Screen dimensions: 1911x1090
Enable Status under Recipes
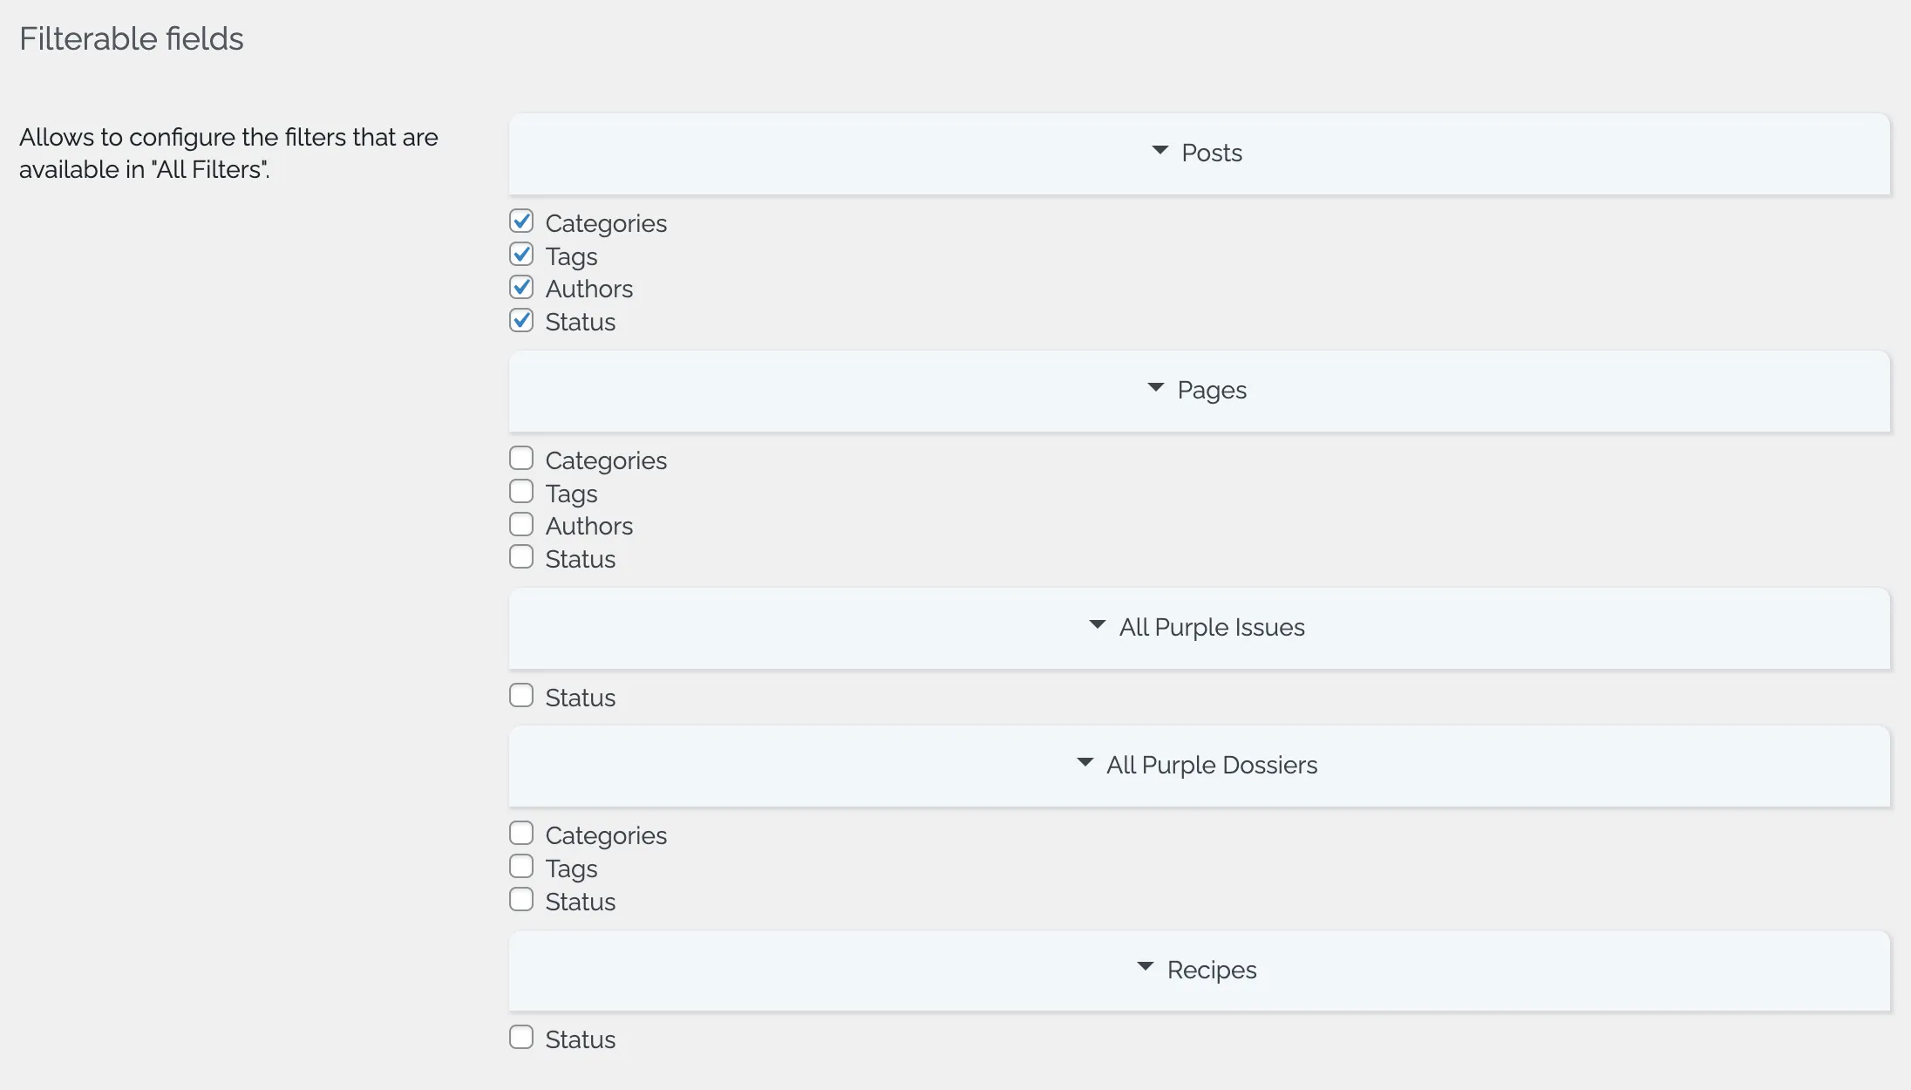(521, 1038)
